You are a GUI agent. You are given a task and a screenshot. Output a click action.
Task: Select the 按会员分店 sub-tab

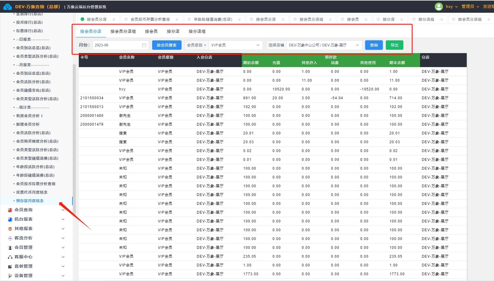click(x=91, y=31)
